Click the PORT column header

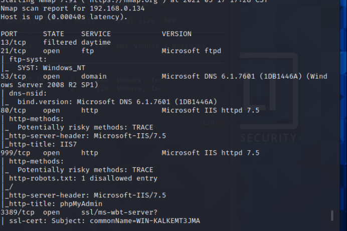tap(9, 34)
